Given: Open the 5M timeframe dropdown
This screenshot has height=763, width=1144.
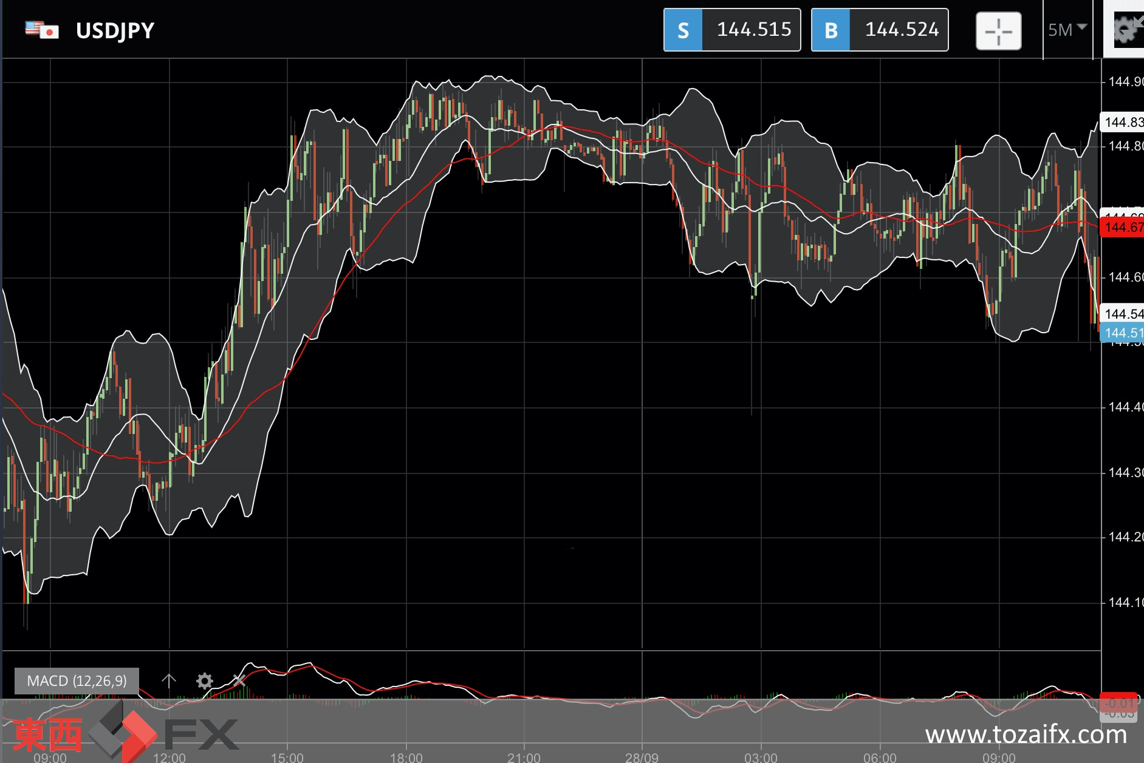Looking at the screenshot, I should tap(1067, 30).
